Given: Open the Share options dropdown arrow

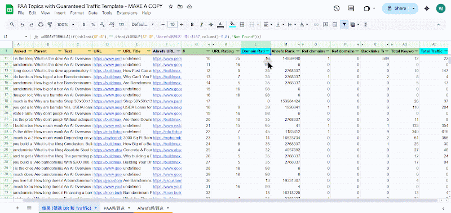Looking at the screenshot, I should pos(414,8).
